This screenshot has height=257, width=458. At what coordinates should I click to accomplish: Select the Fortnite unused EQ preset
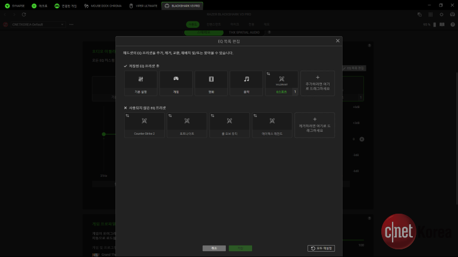coord(187,125)
